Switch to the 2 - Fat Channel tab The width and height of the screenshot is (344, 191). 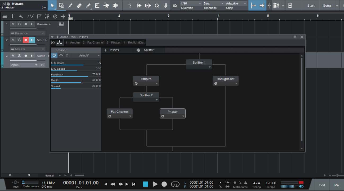pos(93,42)
